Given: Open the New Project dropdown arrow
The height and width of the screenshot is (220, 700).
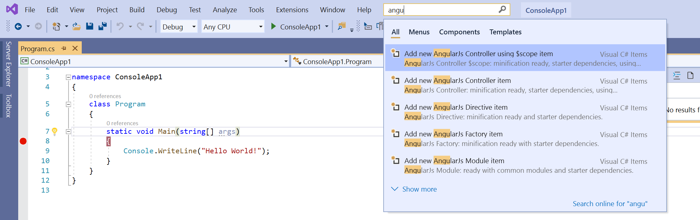Looking at the screenshot, I should [66, 26].
